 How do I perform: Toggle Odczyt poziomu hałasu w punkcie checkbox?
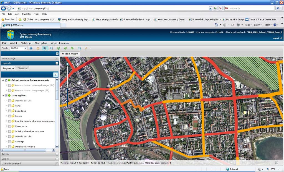(6, 80)
